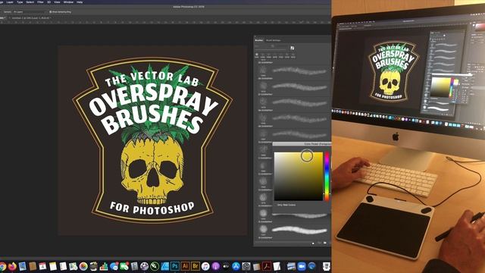The width and height of the screenshot is (485, 273).
Task: Open the yellow Notes app in dock
Action: tap(53, 266)
